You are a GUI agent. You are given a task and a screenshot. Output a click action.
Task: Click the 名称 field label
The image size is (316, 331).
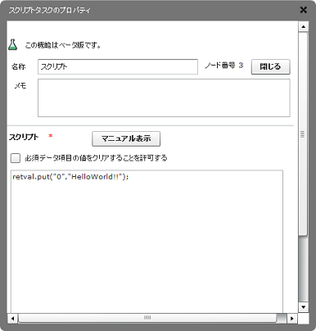pos(19,66)
